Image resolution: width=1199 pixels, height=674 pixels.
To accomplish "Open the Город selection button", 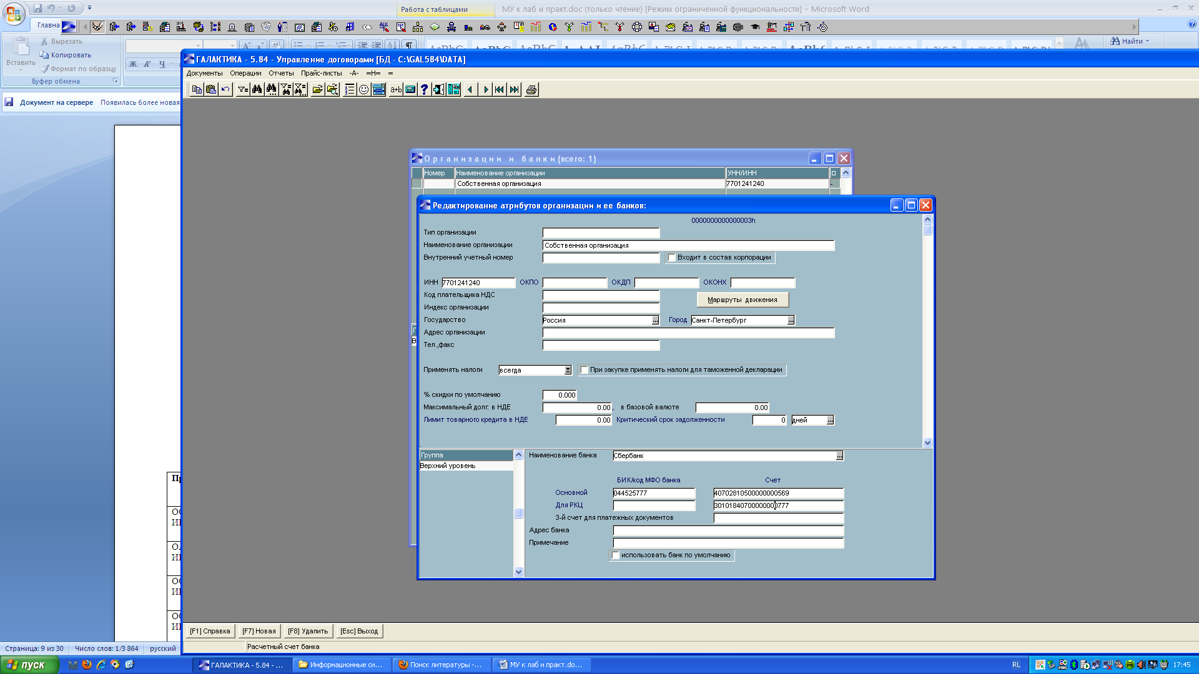I will [791, 320].
